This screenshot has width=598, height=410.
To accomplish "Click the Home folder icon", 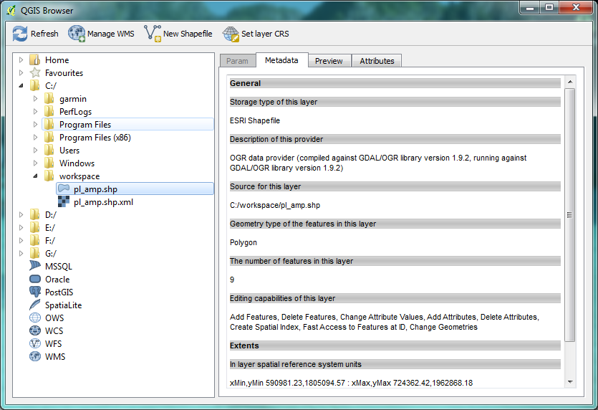I will click(x=34, y=60).
